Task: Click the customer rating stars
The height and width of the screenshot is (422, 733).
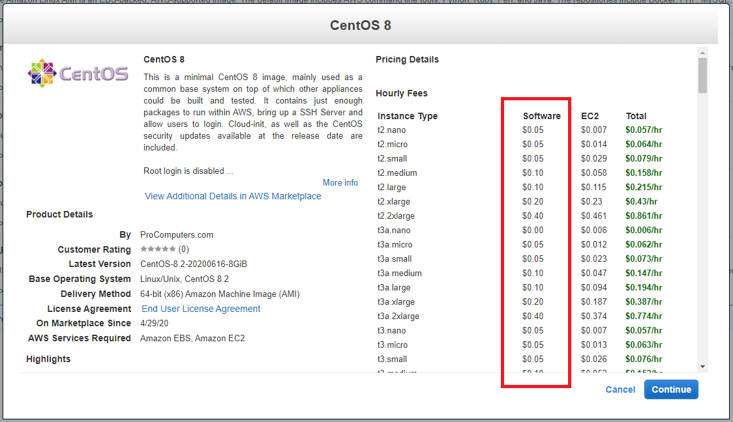Action: [158, 249]
